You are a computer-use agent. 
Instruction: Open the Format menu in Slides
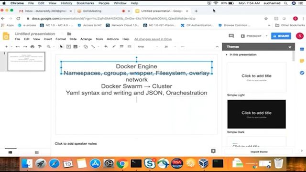tap(61, 39)
